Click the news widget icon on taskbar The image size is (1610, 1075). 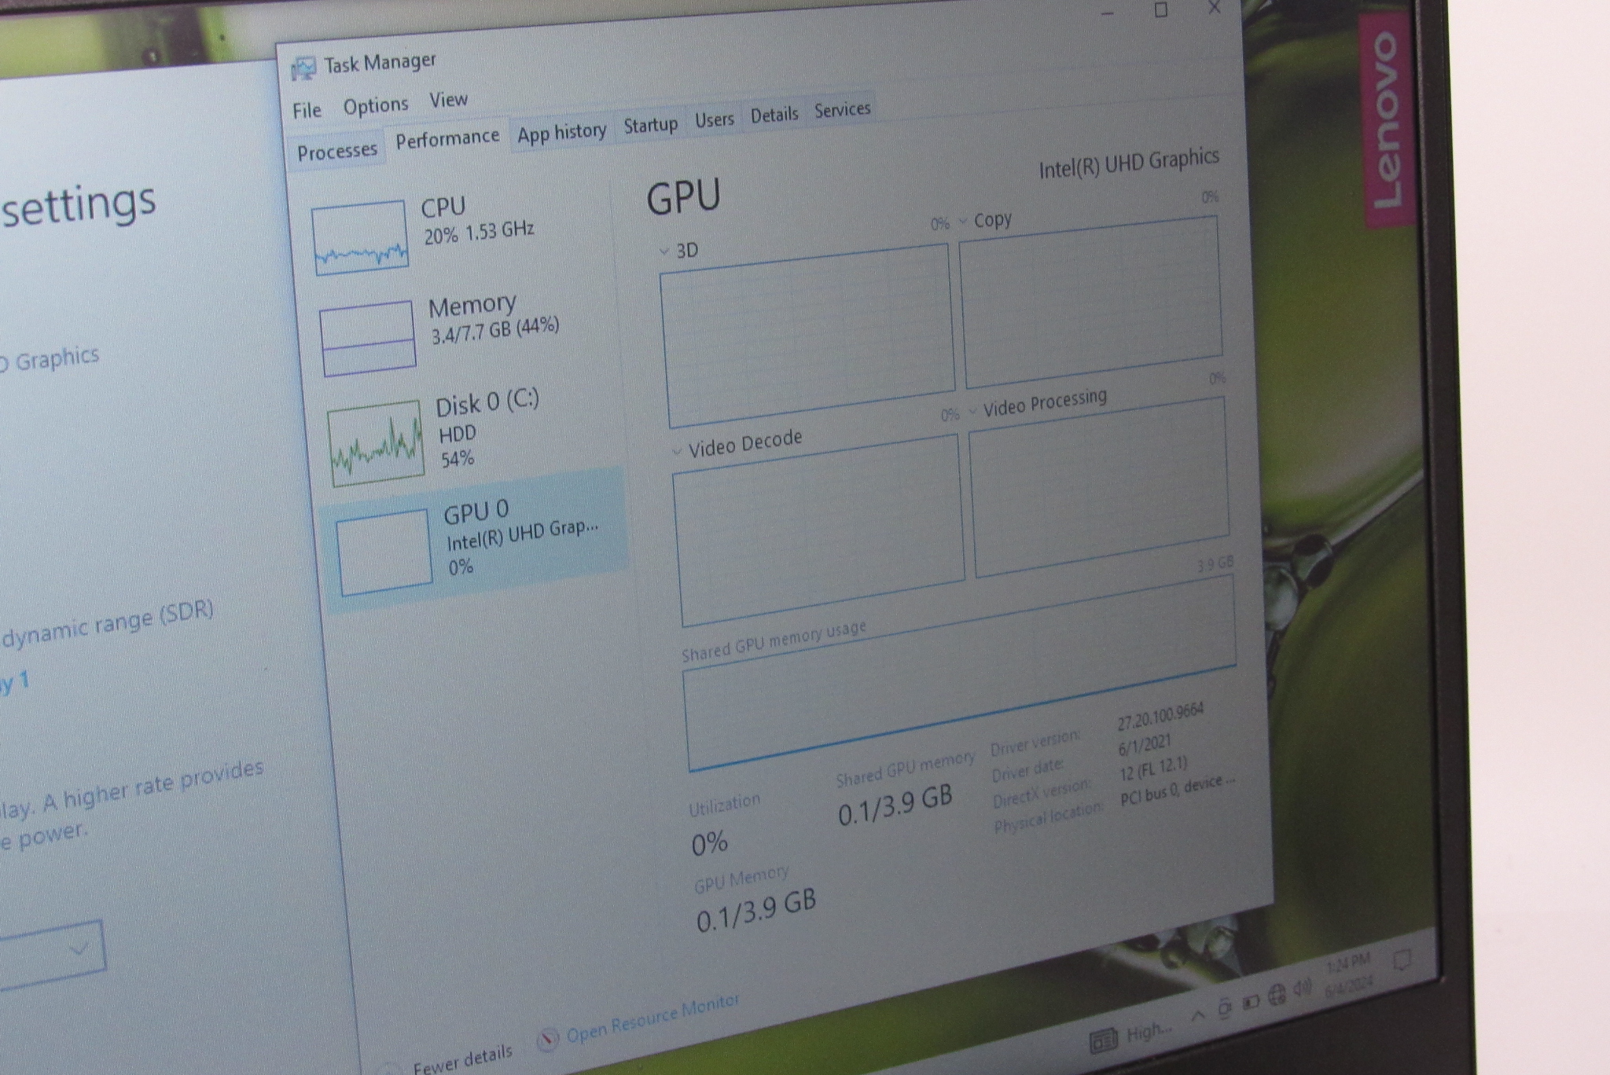(x=1103, y=1041)
